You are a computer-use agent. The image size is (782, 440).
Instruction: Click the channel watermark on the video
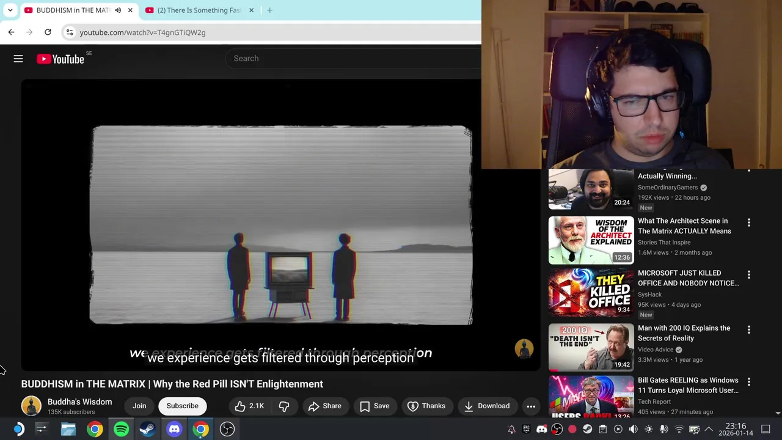(x=524, y=348)
